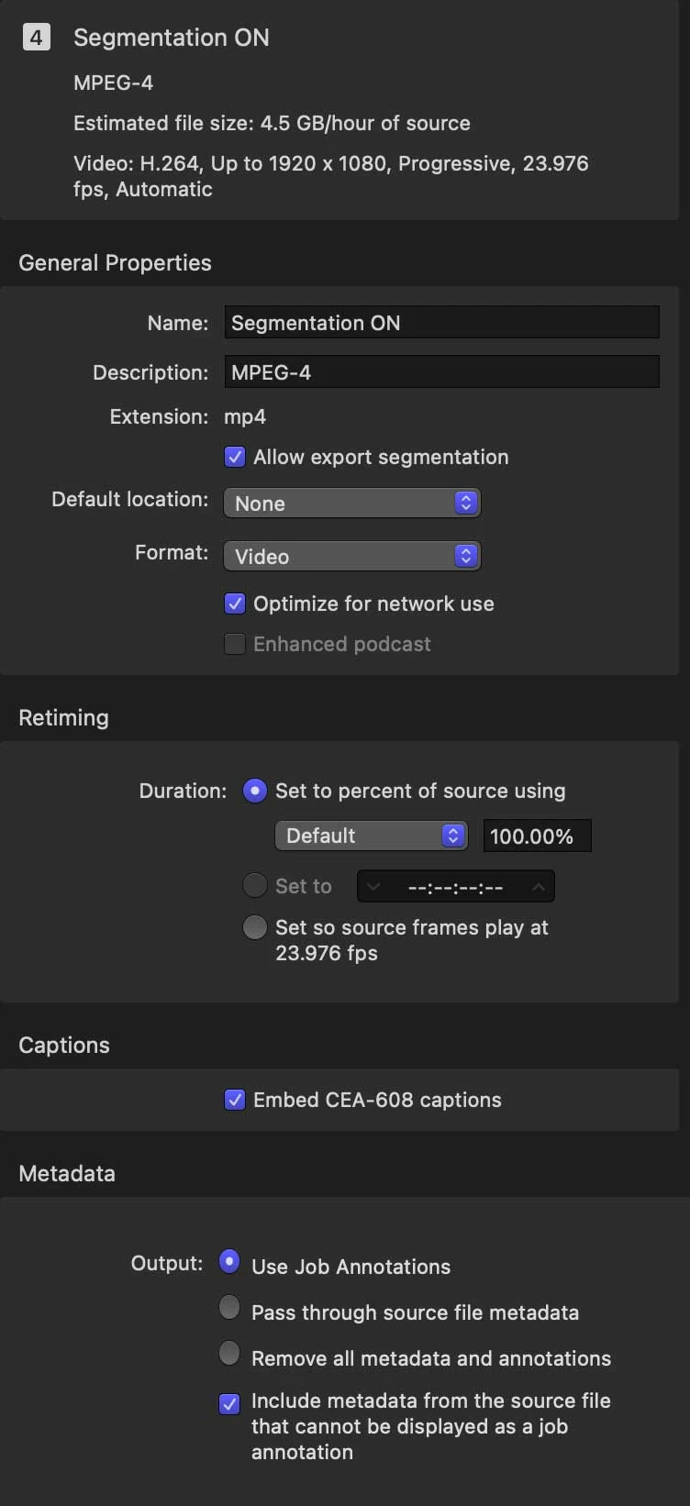This screenshot has width=690, height=1506.
Task: Click the 100.00% percent field
Action: (x=537, y=836)
